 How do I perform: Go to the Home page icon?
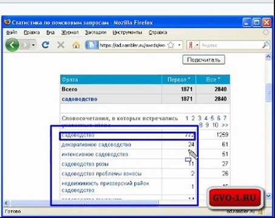(76, 45)
